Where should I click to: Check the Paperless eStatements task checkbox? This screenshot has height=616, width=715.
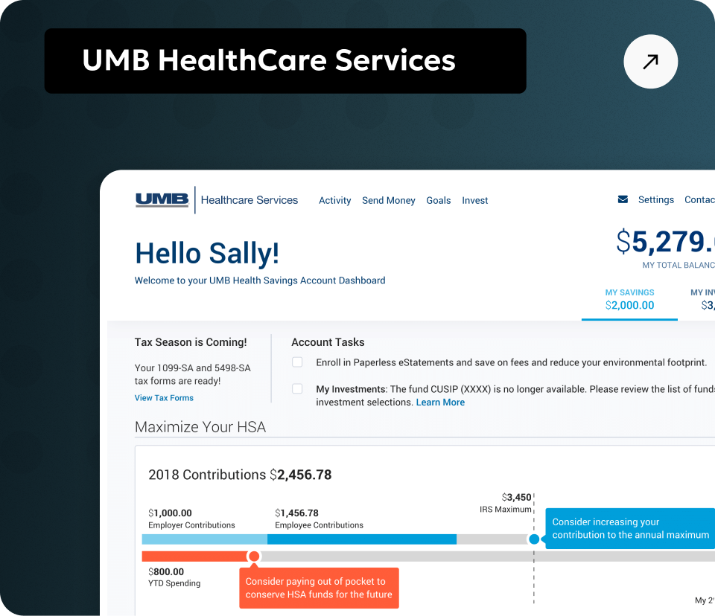297,362
